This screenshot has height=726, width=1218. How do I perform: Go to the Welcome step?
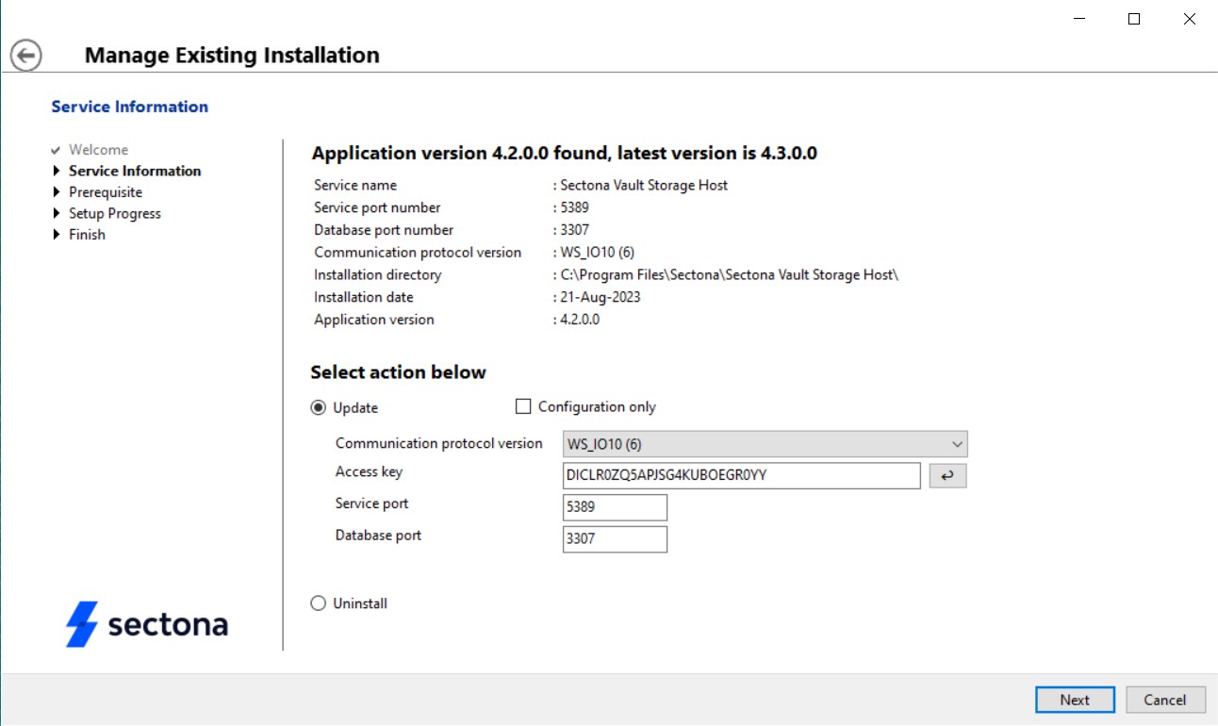(98, 150)
